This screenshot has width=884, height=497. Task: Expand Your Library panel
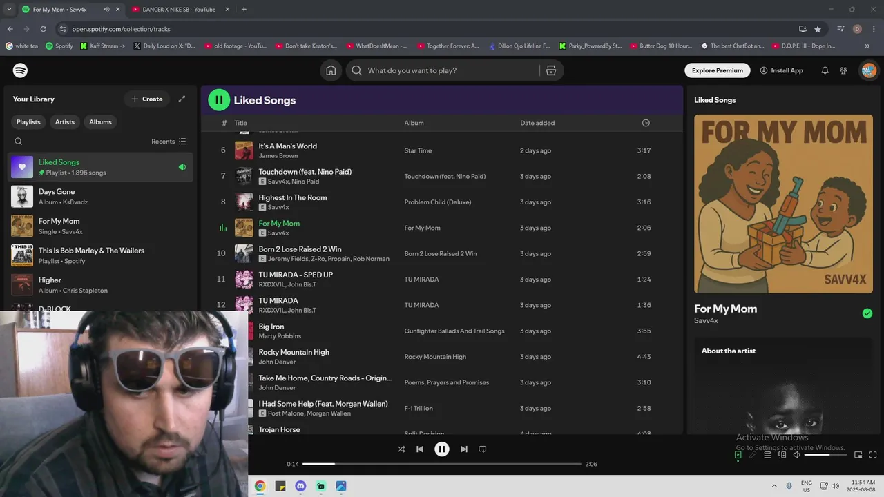(182, 99)
